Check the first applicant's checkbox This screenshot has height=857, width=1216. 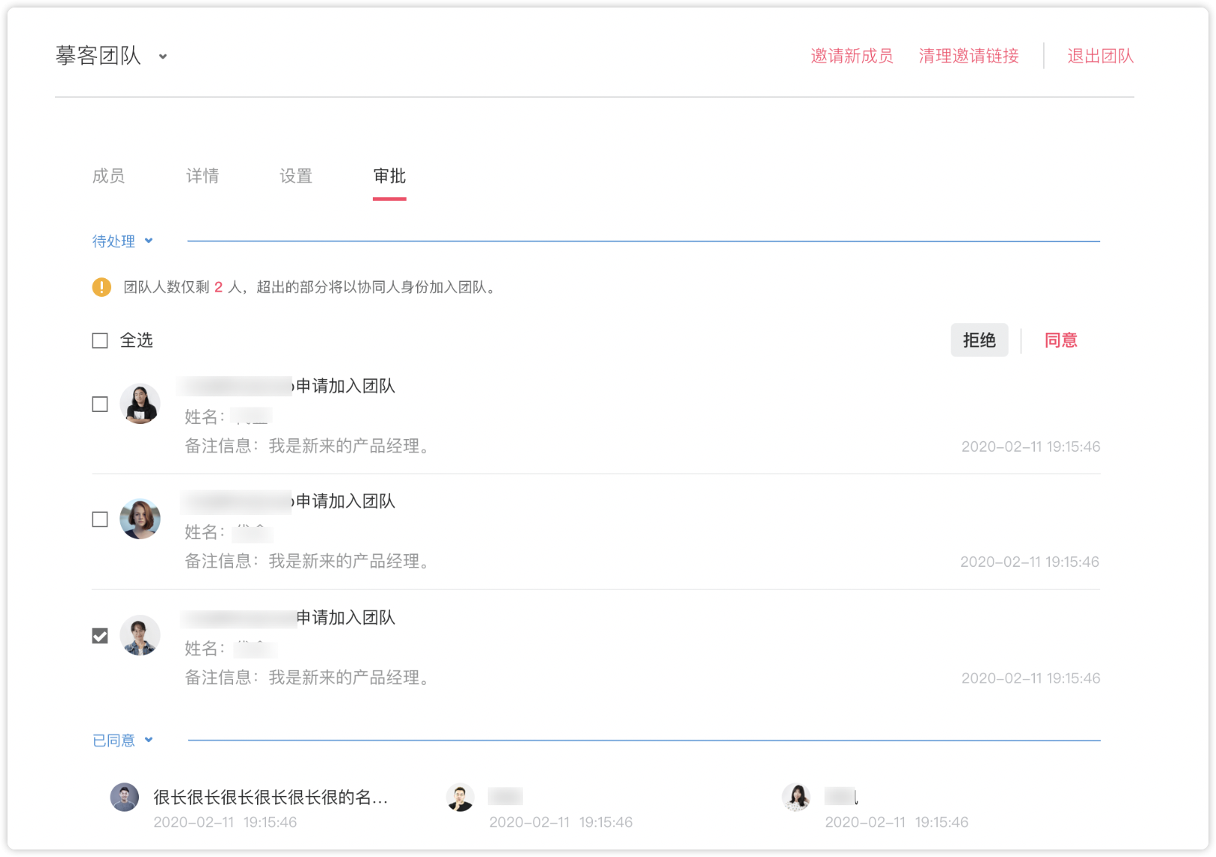100,404
